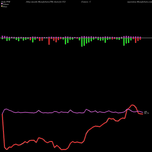This screenshot has width=152, height=152.
Task: Click the 'Volume' legend label
Action: (x=6, y=4)
